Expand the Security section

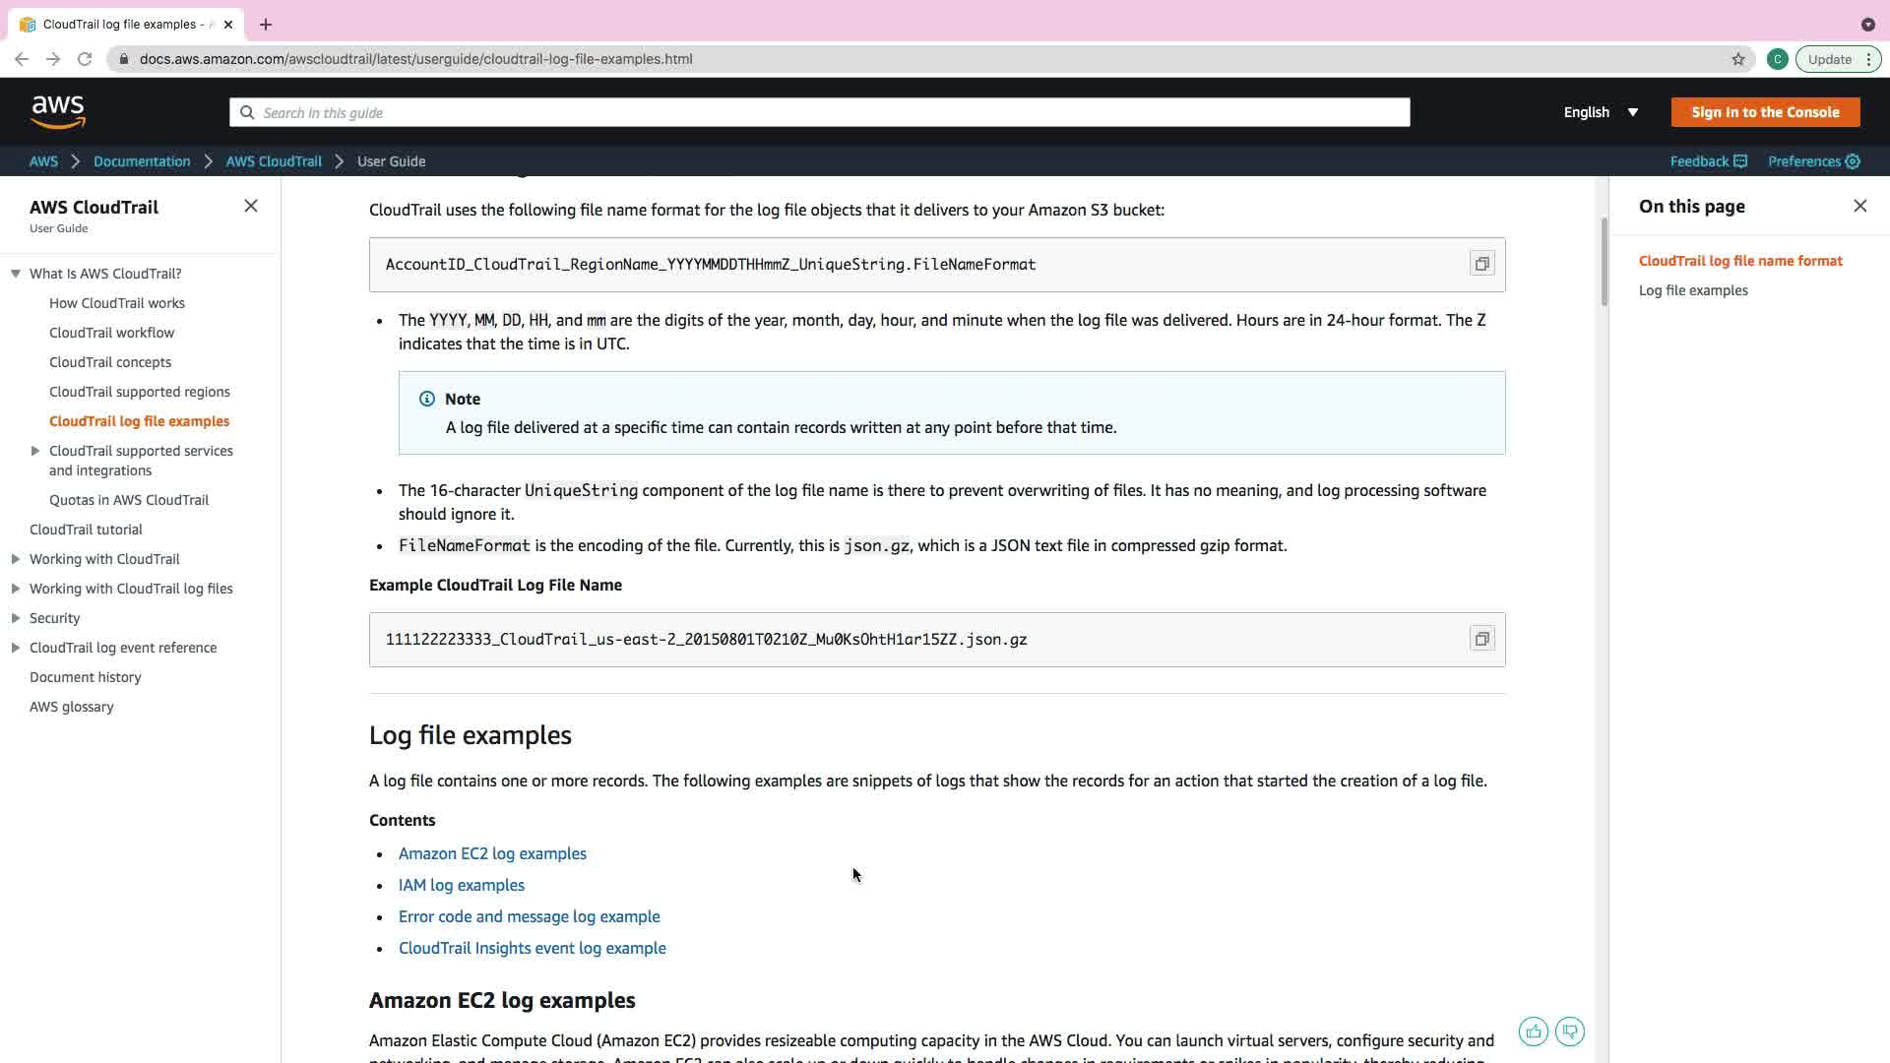point(16,618)
